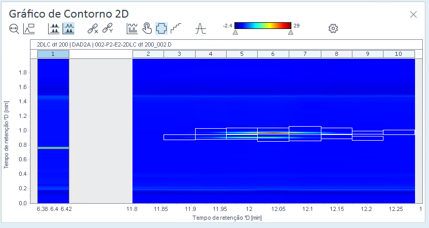Select cut header number 1
Image resolution: width=429 pixels, height=228 pixels.
click(53, 54)
